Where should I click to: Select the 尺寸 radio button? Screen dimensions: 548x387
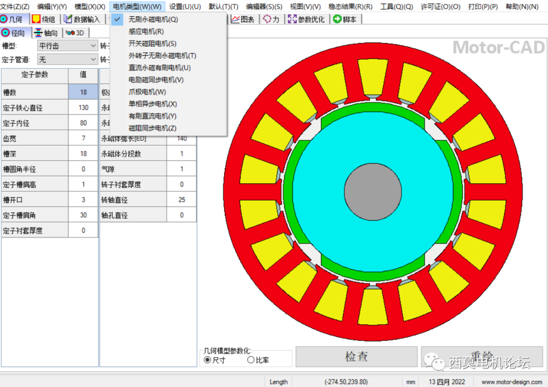tap(208, 360)
